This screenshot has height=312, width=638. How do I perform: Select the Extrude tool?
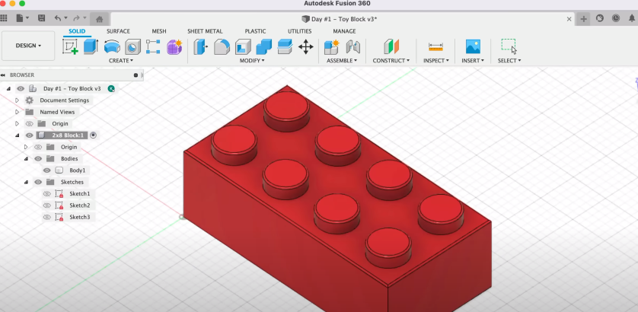[91, 46]
